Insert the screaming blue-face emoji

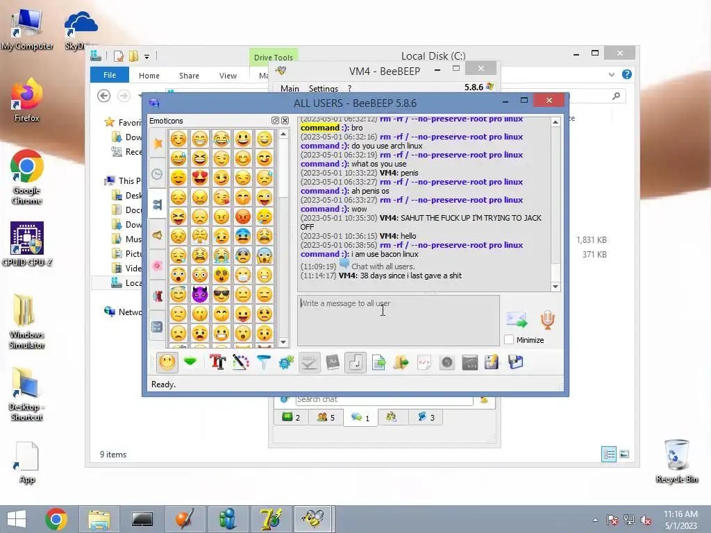265,255
